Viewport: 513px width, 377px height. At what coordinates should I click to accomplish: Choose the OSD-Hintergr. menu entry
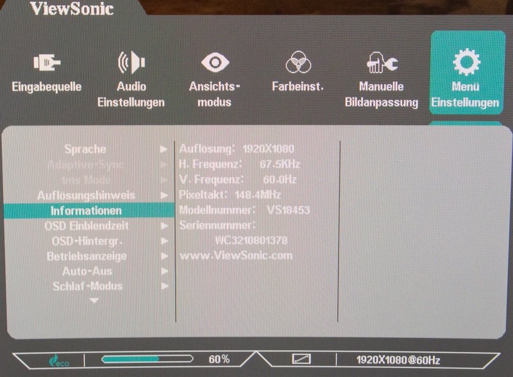tap(87, 241)
